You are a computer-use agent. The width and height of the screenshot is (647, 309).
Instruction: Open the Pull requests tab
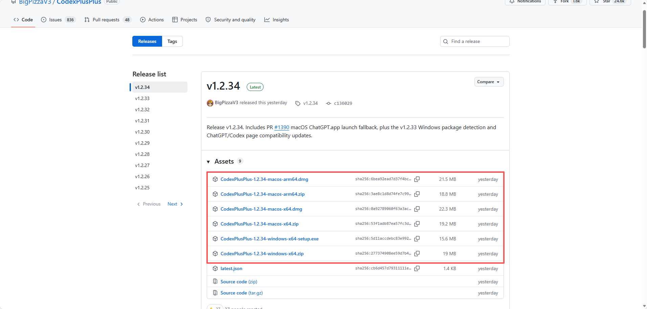pos(108,20)
